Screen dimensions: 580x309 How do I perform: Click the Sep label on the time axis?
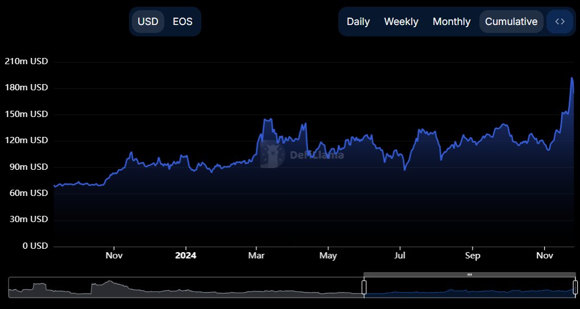tap(473, 256)
